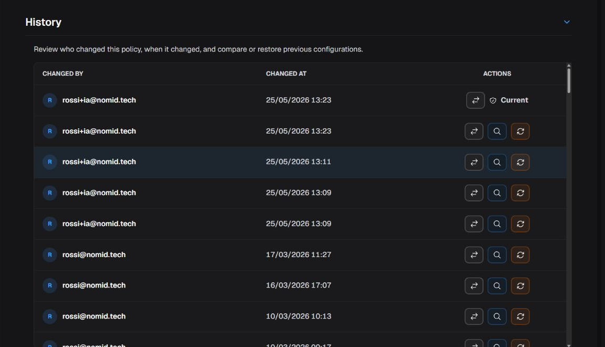The image size is (605, 347).
Task: Preview the 10/03/2026 10:13 version
Action: pyautogui.click(x=497, y=317)
